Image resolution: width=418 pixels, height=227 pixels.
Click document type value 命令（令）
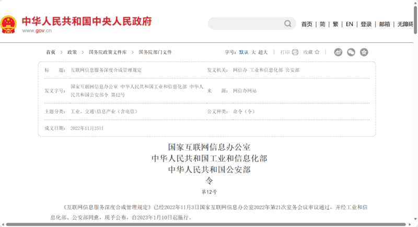click(x=244, y=111)
